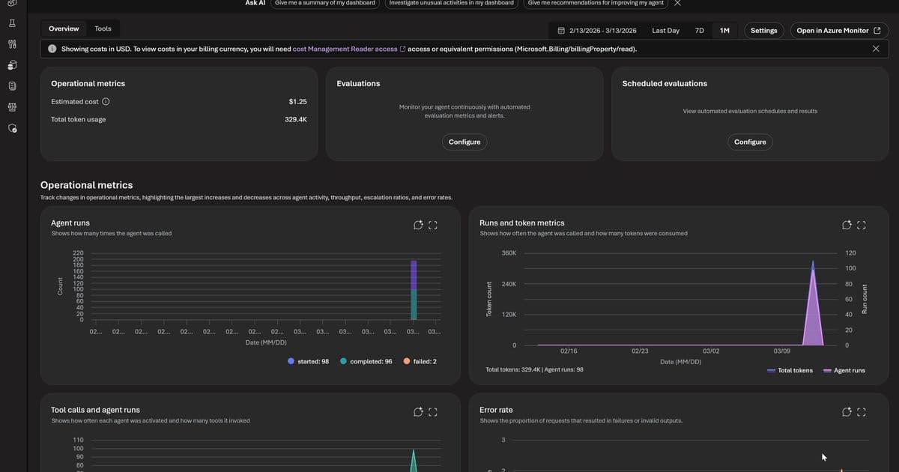Screen dimensions: 899x472
Task: Select the flask-shaped evaluations icon in the sidebar
Action: 11,22
